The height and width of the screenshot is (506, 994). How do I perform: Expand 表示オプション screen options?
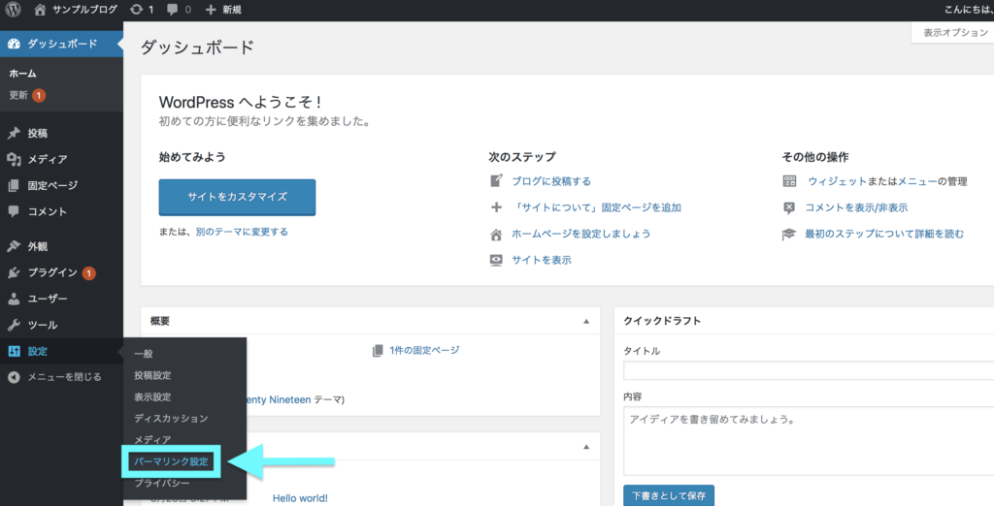point(955,33)
